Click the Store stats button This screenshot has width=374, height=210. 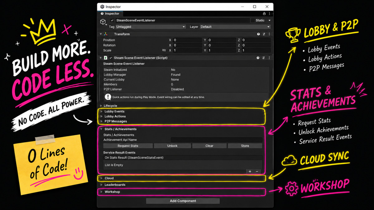pyautogui.click(x=245, y=146)
